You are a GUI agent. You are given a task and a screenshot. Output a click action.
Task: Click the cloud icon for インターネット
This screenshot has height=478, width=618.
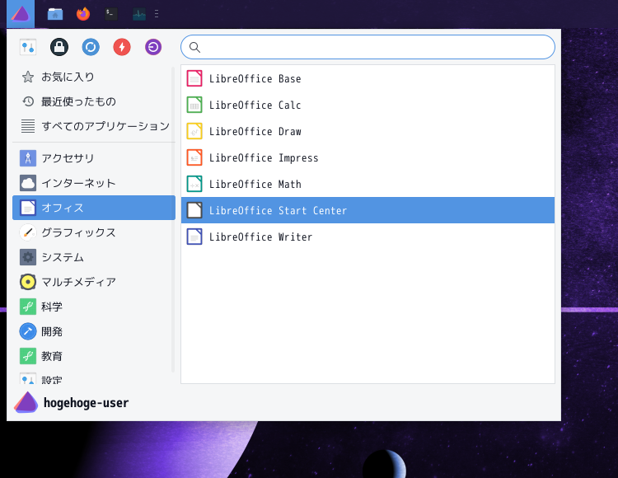click(27, 183)
